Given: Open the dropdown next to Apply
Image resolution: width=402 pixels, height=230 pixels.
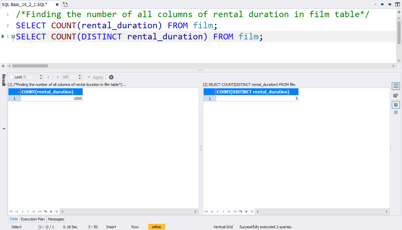Looking at the screenshot, I should point(89,77).
